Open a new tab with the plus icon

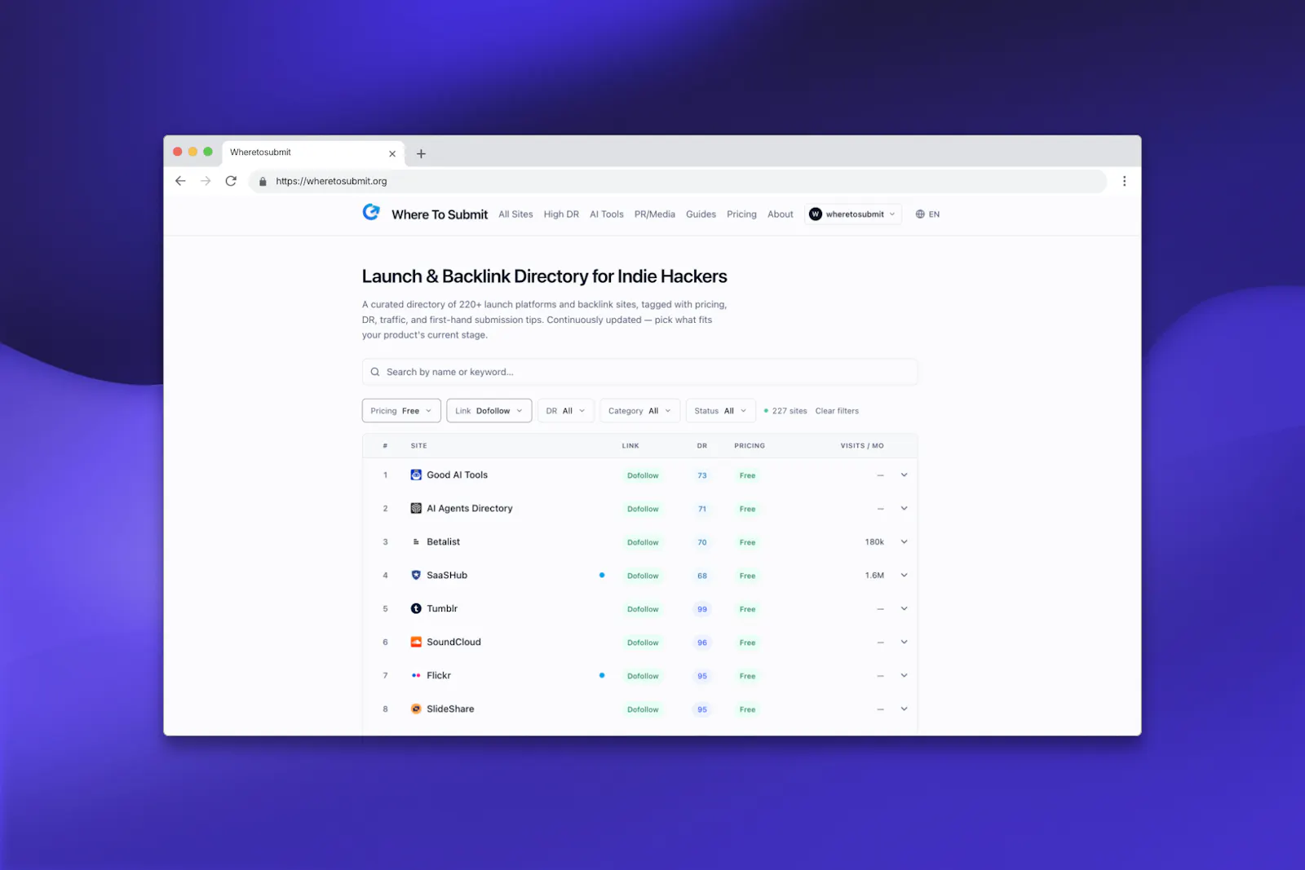(421, 153)
